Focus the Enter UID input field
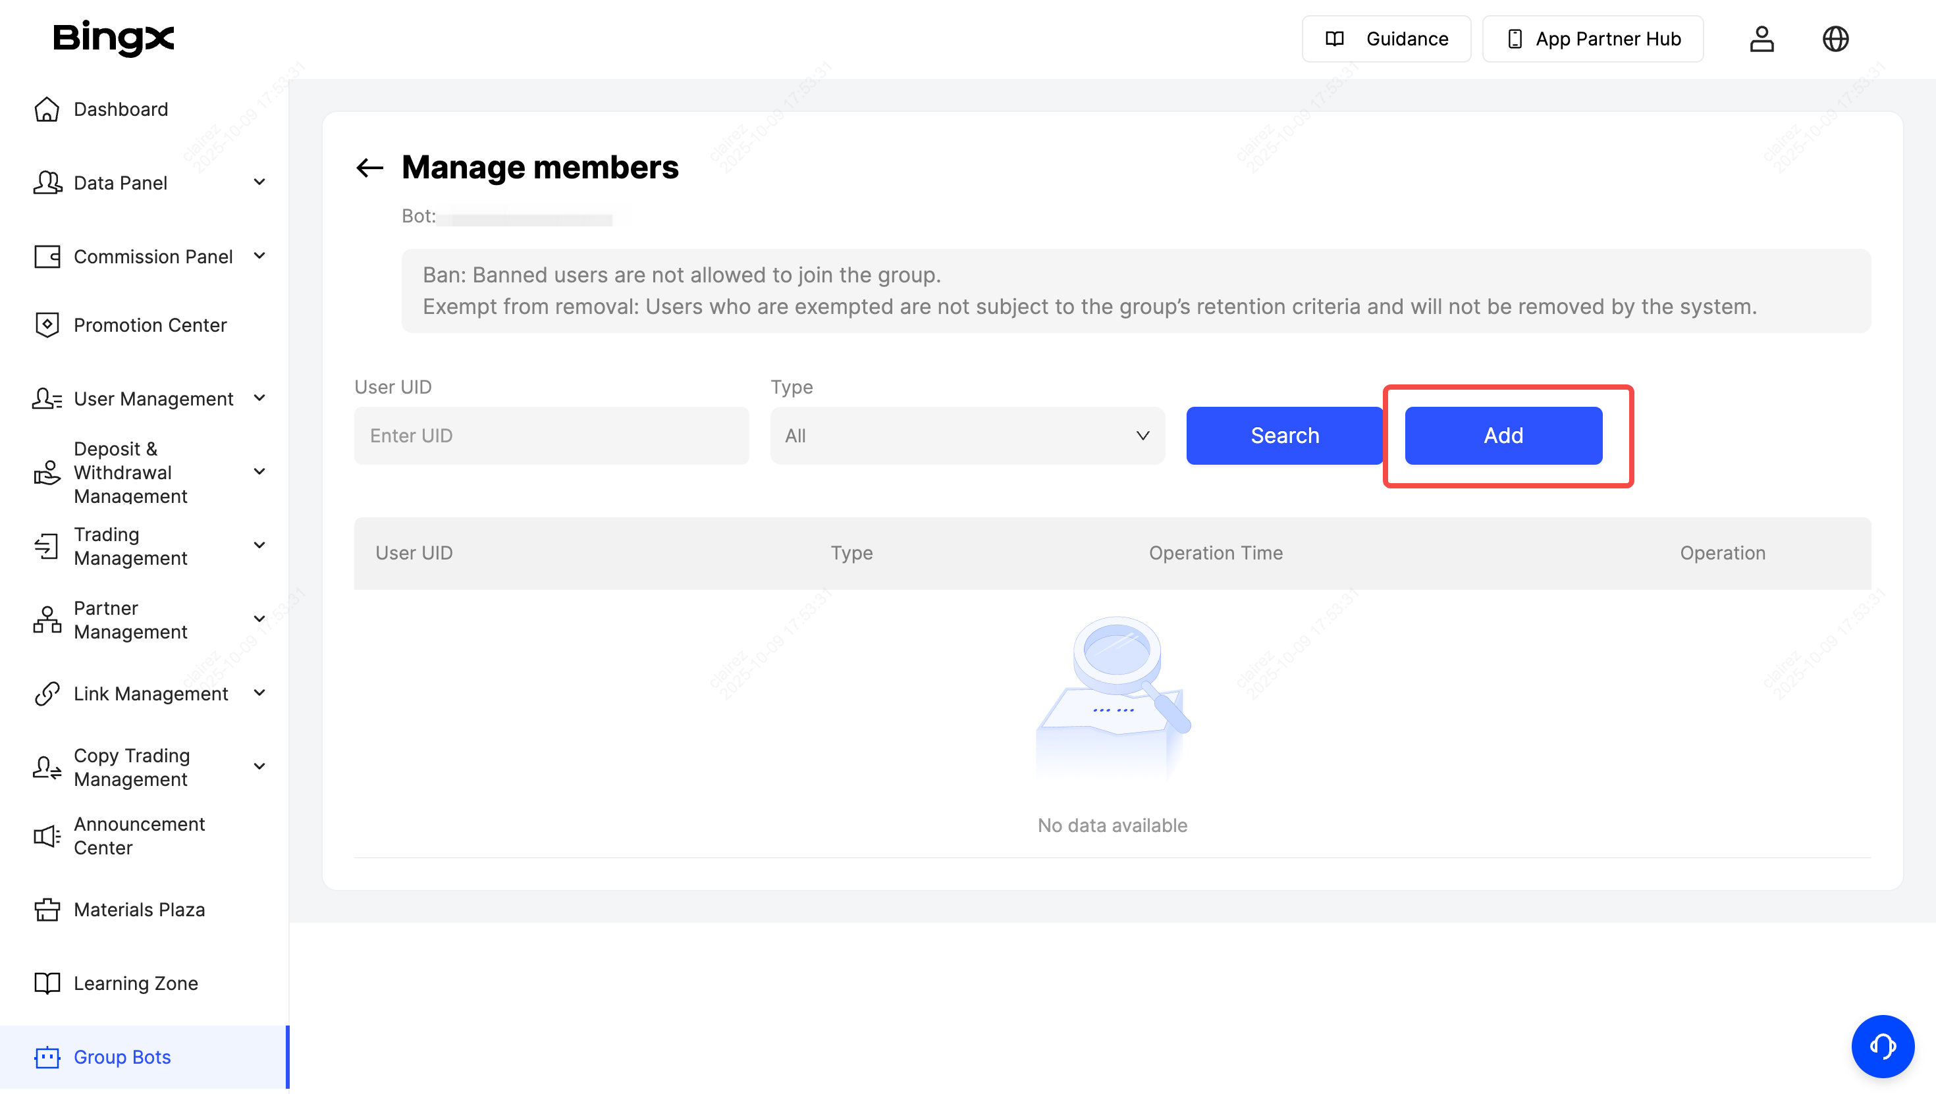The width and height of the screenshot is (1936, 1094). coord(551,436)
